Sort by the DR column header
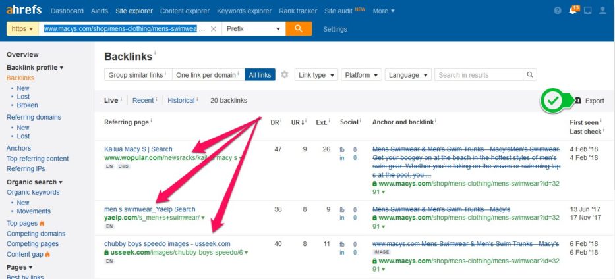 [276, 122]
